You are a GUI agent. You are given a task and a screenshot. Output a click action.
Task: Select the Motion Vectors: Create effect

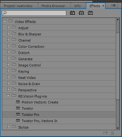click(x=40, y=102)
